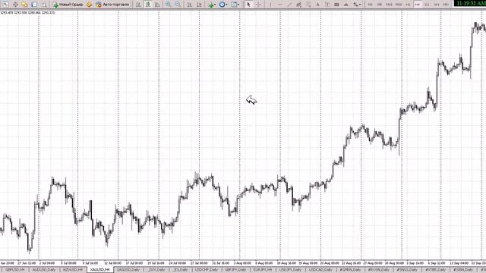
Task: Open the USDCHF,Daily chart tab
Action: pyautogui.click(x=207, y=270)
